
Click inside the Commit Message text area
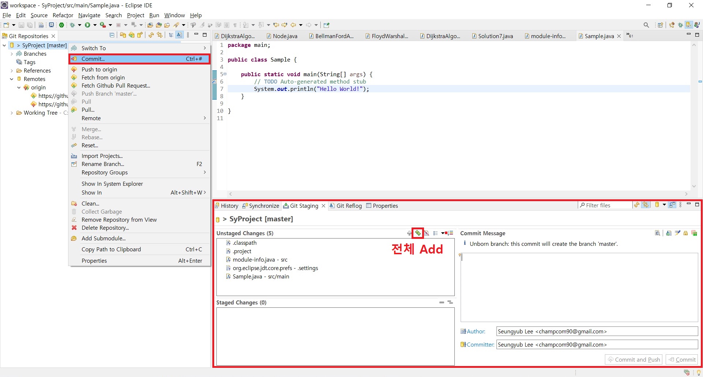tap(579, 287)
